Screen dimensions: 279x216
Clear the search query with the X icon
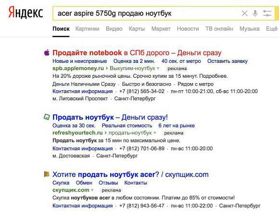pos(245,13)
